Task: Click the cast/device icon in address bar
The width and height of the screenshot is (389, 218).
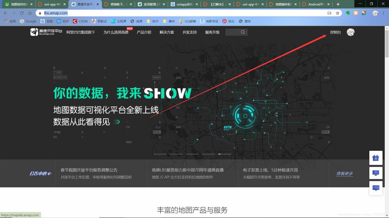Action: (329, 13)
